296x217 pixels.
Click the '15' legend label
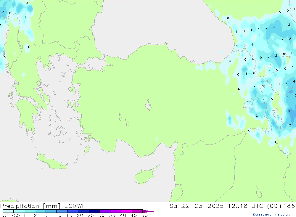click(69, 215)
